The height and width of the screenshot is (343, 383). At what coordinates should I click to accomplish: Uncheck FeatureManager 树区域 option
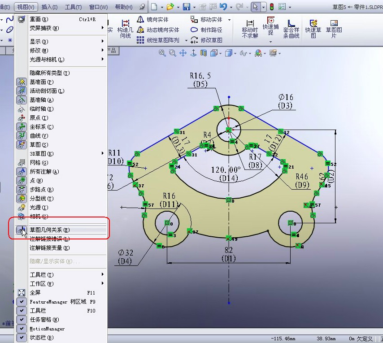click(x=61, y=302)
